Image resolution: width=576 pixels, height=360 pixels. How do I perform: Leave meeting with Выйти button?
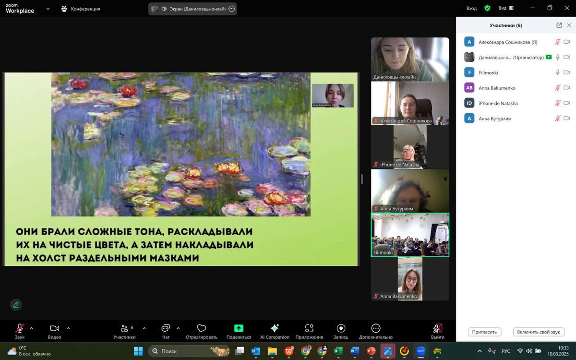pos(437,331)
